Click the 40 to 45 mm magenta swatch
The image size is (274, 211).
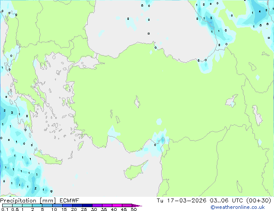point(117,205)
